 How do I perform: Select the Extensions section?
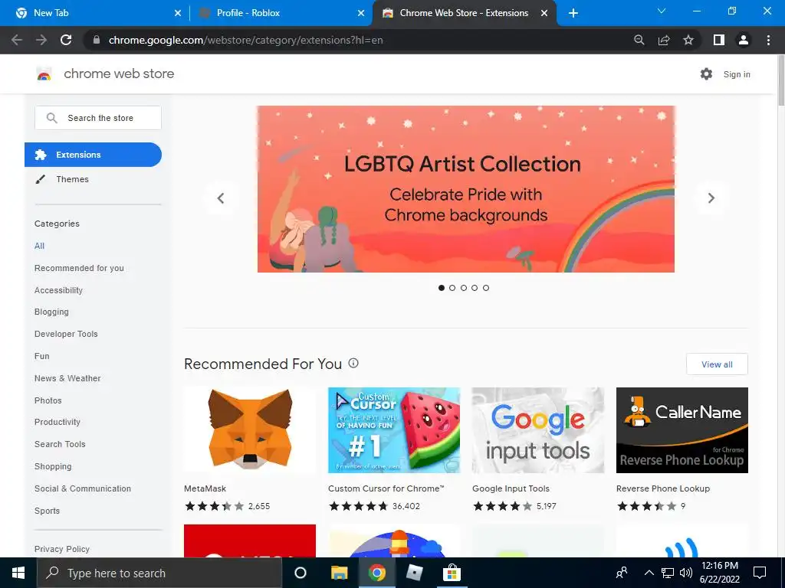[93, 155]
